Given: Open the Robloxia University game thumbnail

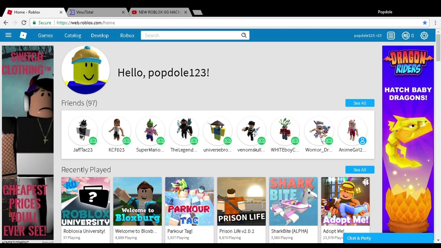Looking at the screenshot, I should pyautogui.click(x=86, y=201).
